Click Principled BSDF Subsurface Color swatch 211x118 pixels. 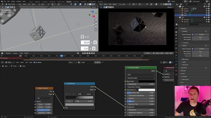[x=147, y=90]
